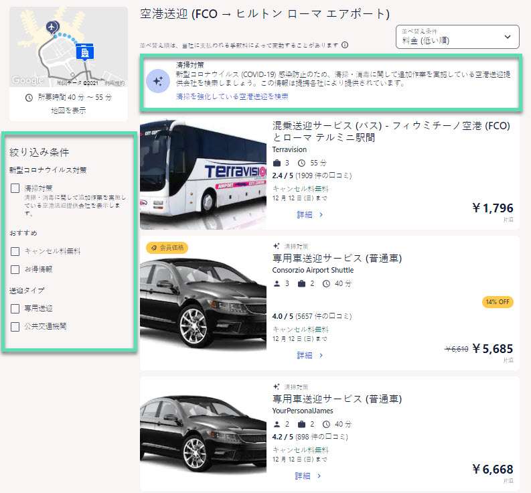Viewport: 531px width, 493px height.
Task: Click the 清掃対策 sparkle icon on Consorzio card
Action: pyautogui.click(x=277, y=246)
